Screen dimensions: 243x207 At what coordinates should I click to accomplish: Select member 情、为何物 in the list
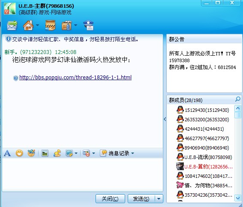[204, 186]
